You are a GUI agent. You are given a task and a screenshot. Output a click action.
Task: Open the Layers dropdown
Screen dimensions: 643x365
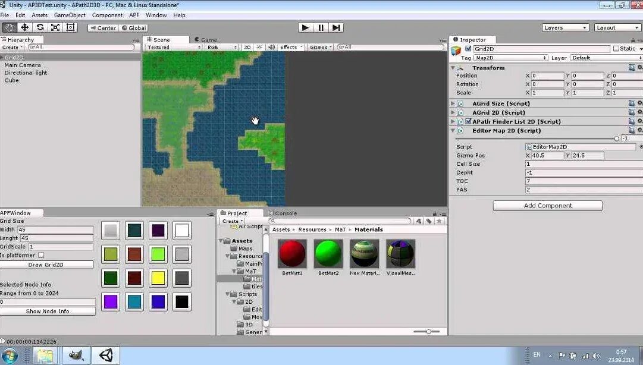click(x=565, y=27)
